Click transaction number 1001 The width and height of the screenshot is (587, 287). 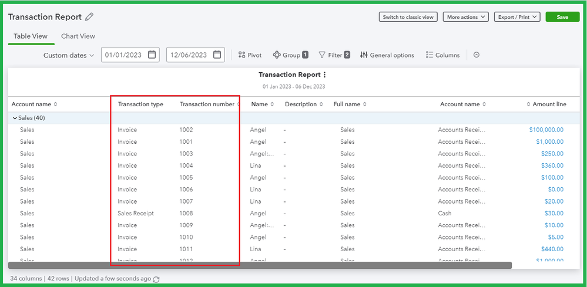coord(186,141)
